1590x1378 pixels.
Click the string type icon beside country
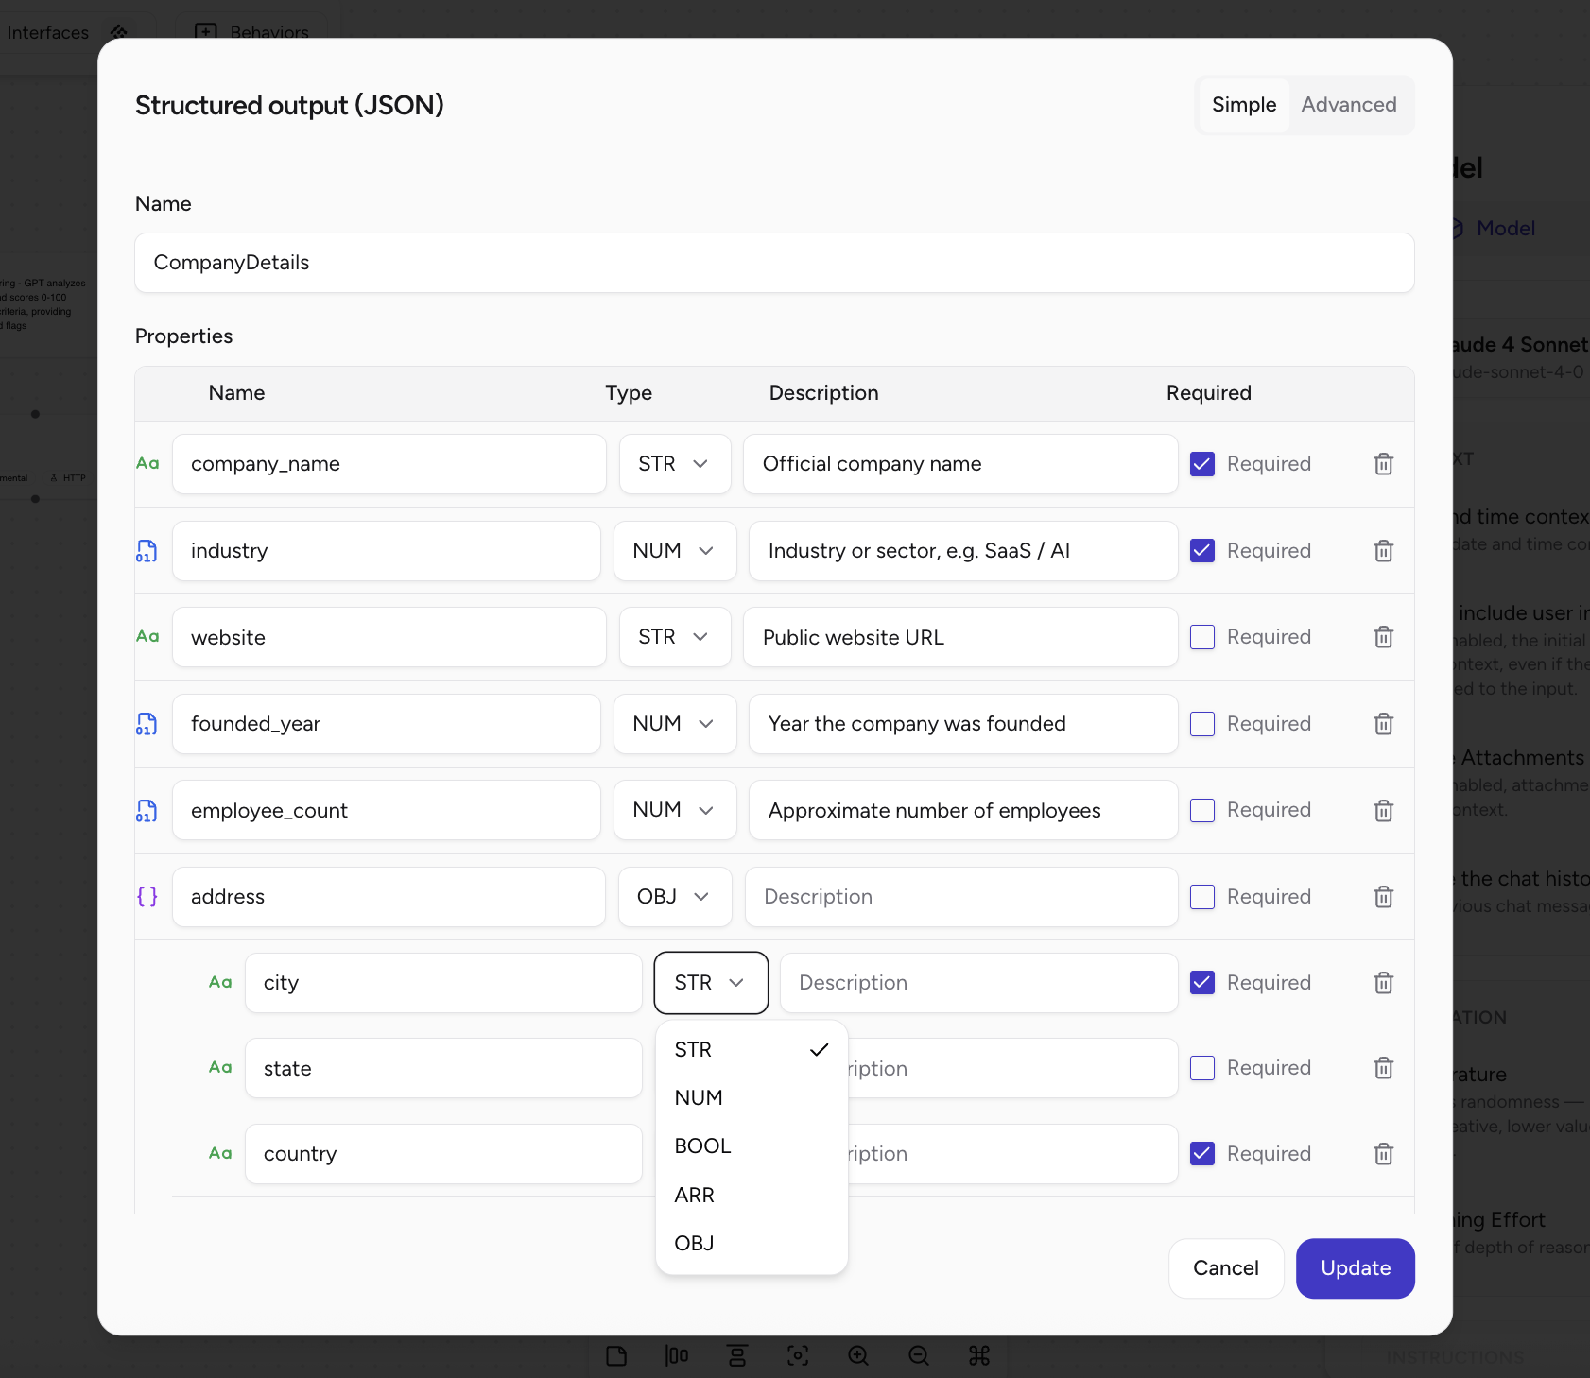[x=220, y=1154]
